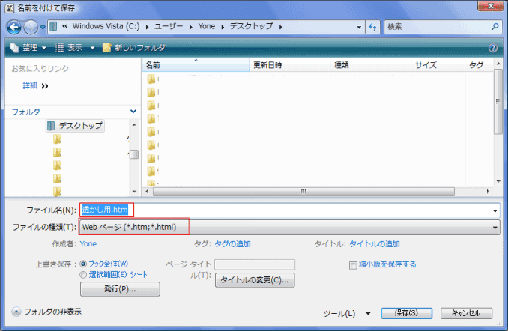
Task: Collapse with フォルダの非表示 toggle
Action: (x=46, y=312)
